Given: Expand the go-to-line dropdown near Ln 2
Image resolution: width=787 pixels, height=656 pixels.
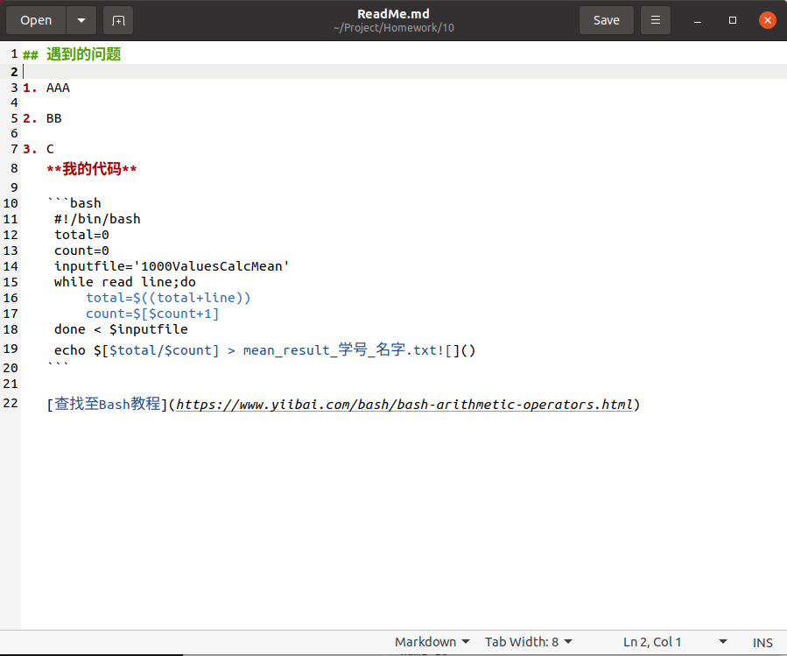Looking at the screenshot, I should [723, 641].
